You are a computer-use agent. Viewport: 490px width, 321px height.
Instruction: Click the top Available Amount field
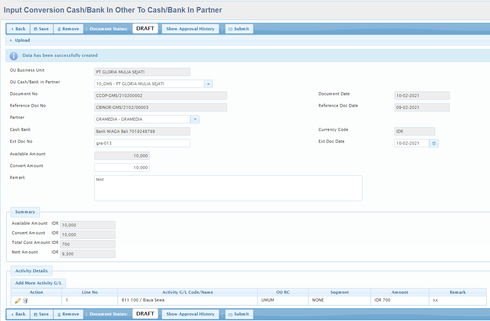pyautogui.click(x=122, y=156)
